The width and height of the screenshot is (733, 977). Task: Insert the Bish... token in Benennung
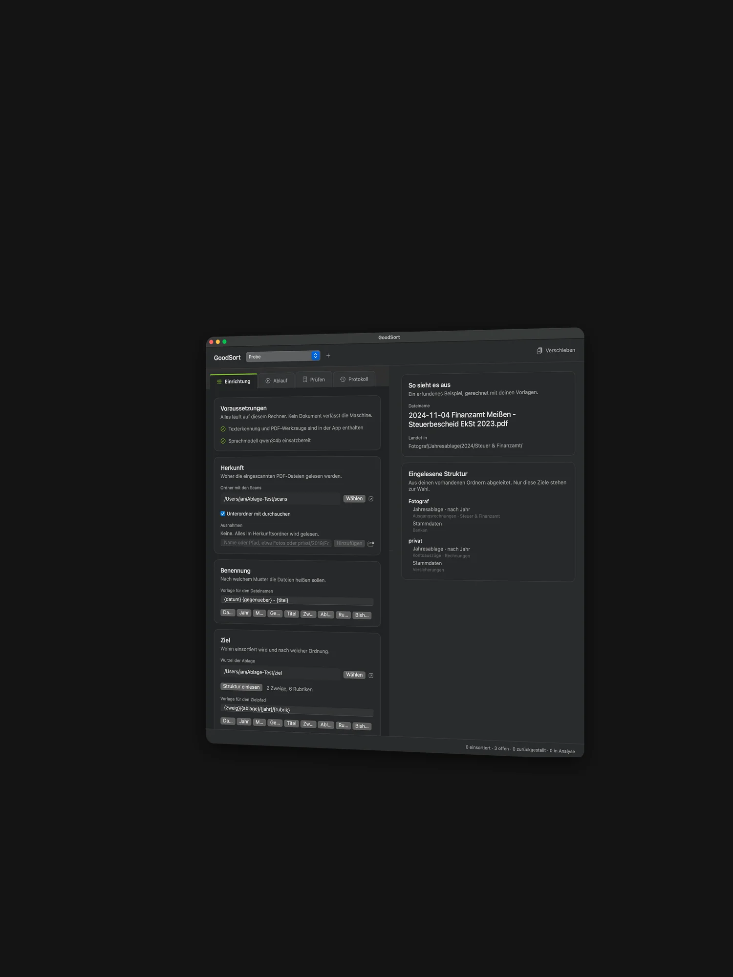[362, 616]
